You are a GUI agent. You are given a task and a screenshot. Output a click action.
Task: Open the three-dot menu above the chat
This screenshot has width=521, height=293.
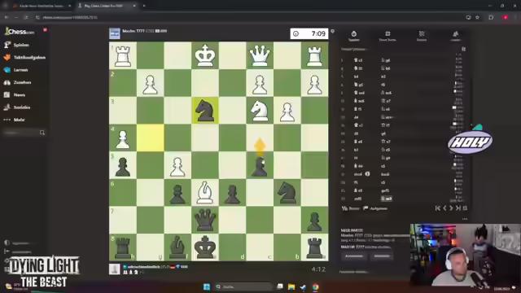click(465, 219)
